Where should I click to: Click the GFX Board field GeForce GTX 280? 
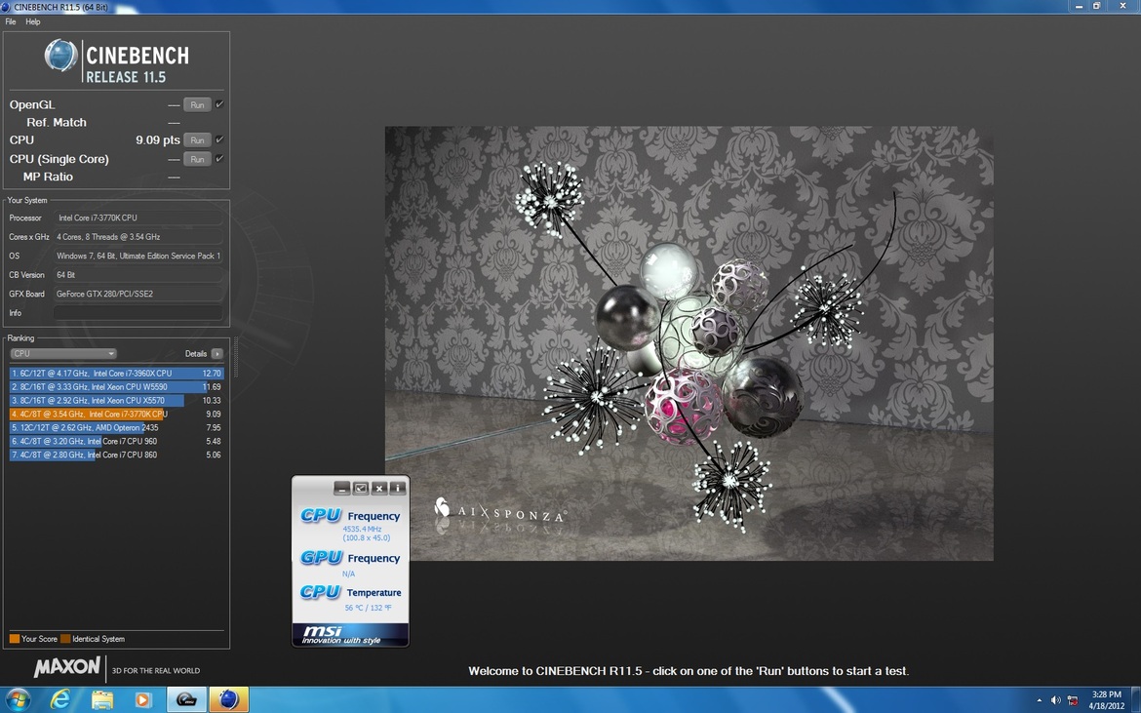pyautogui.click(x=138, y=294)
